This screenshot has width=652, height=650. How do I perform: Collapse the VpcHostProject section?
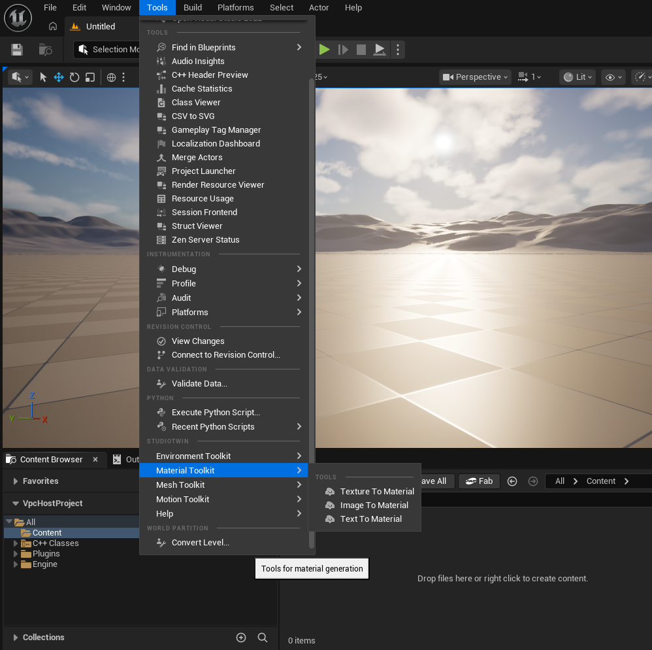pyautogui.click(x=16, y=504)
